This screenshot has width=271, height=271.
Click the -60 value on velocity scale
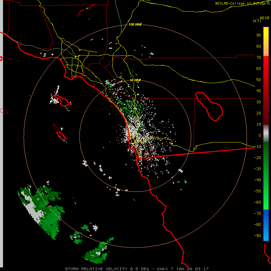point(257,202)
